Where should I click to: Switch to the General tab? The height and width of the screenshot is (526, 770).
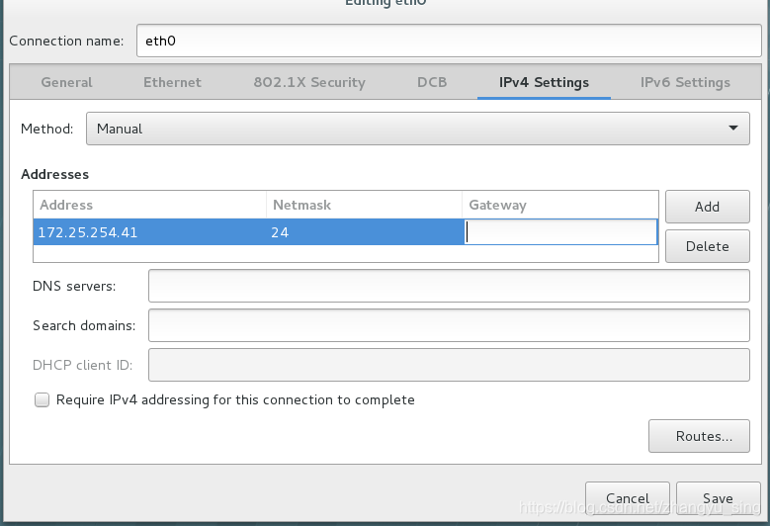tap(67, 82)
